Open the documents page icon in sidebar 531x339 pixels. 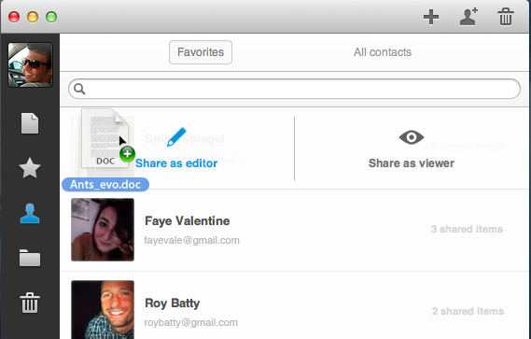30,123
